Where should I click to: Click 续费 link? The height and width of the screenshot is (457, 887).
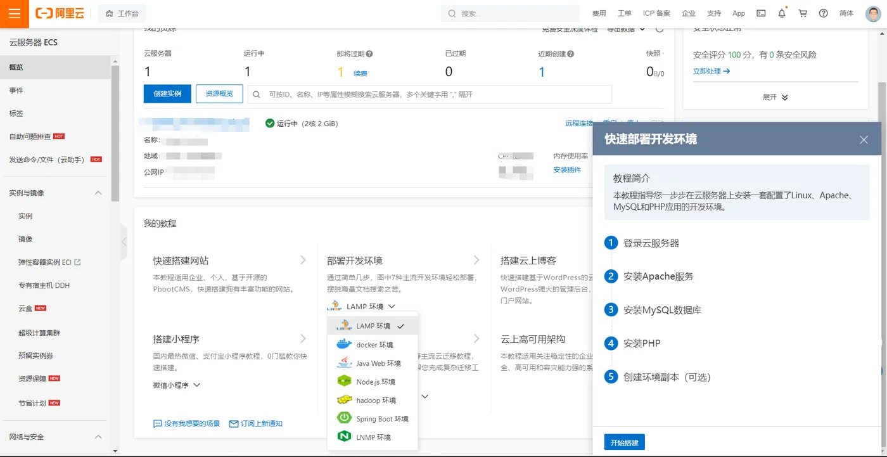pyautogui.click(x=361, y=74)
